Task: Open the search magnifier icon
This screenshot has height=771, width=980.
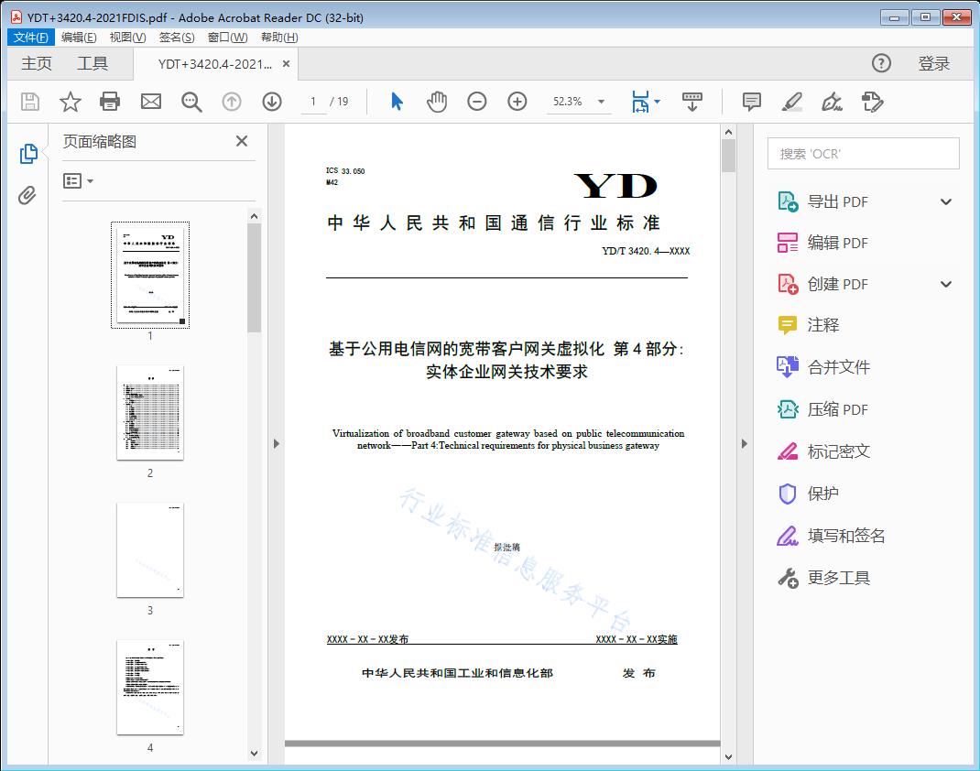Action: pyautogui.click(x=191, y=102)
